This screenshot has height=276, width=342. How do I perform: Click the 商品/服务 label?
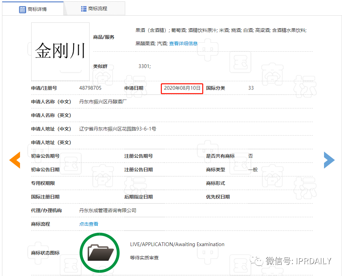[x=103, y=37]
